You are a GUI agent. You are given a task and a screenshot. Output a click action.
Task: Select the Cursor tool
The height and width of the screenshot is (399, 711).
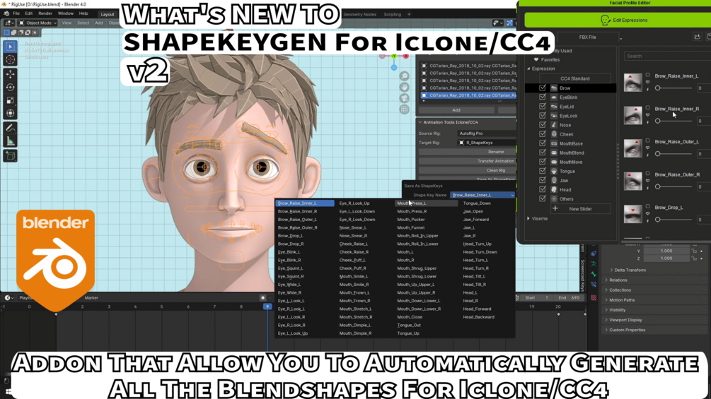point(11,60)
